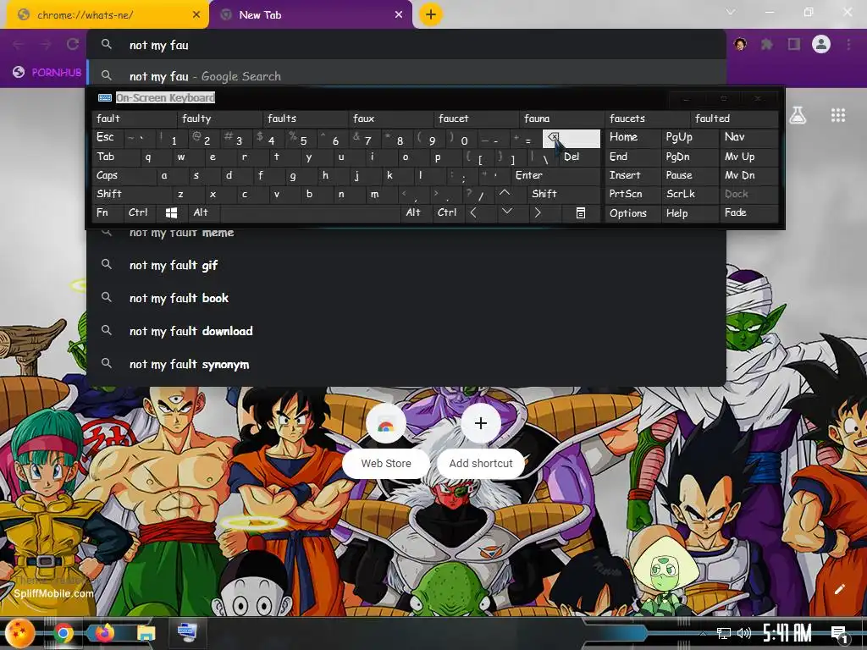867x650 pixels.
Task: Open the Chrome profile avatar icon
Action: [x=821, y=44]
